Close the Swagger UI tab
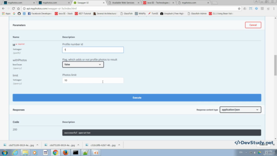 point(104,3)
